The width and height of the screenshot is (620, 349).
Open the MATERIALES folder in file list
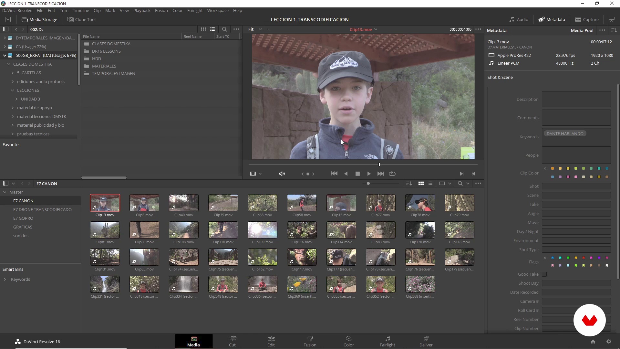tap(104, 66)
